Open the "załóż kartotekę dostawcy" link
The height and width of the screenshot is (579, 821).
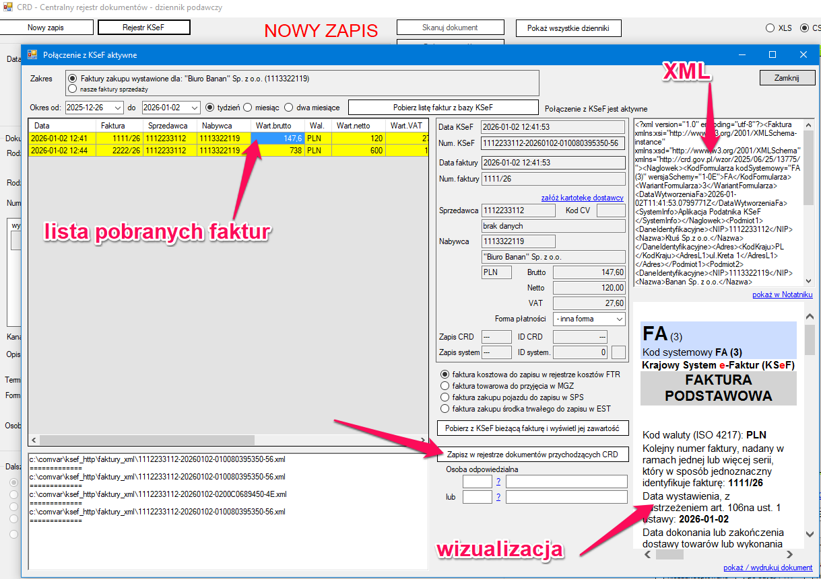(582, 198)
